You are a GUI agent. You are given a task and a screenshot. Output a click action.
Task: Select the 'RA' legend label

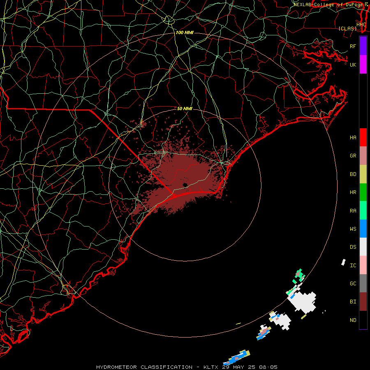pyautogui.click(x=353, y=211)
